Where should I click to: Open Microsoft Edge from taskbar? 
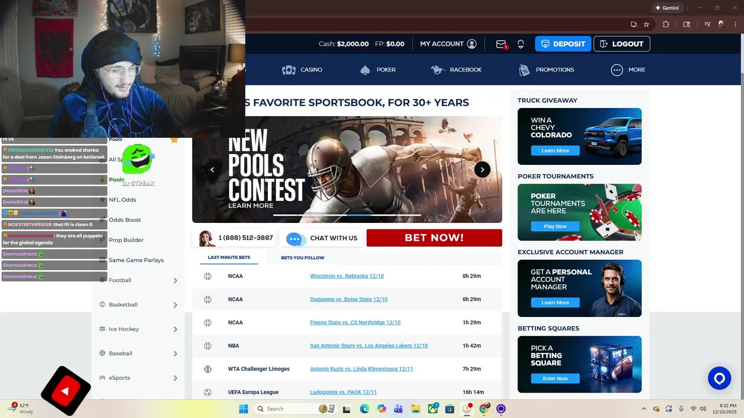[x=364, y=409]
